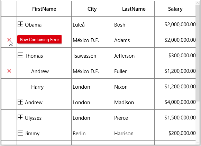Click the scrollbar up arrow
The height and width of the screenshot is (146, 201).
click(198, 3)
